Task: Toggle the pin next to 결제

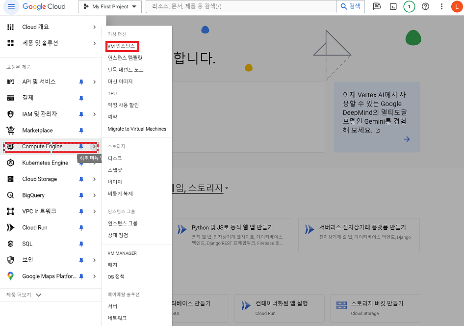Action: tap(81, 98)
